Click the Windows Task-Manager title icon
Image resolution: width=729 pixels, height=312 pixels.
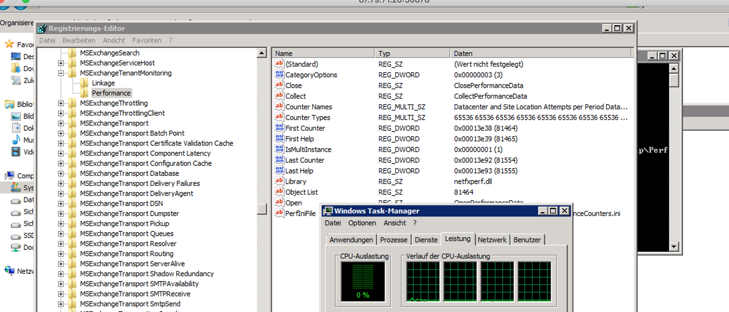328,211
